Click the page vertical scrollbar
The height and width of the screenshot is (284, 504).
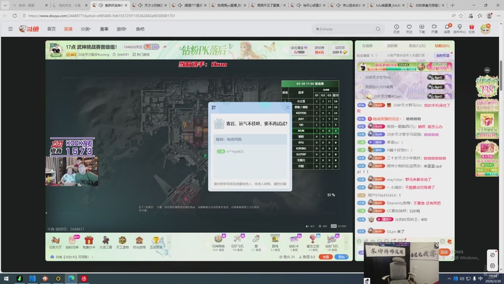pyautogui.click(x=501, y=76)
